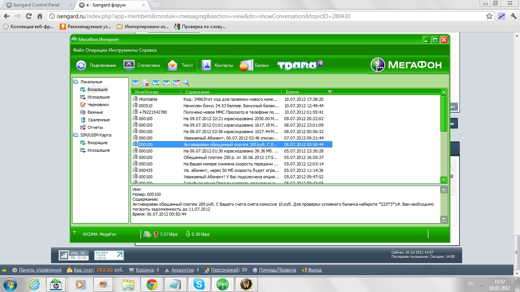Select Входящие under Локальные
Viewport: 520px width, 292px height.
[x=97, y=89]
